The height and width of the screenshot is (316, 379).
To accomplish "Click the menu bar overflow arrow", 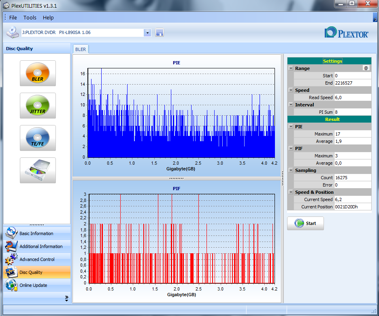I will 375,17.
